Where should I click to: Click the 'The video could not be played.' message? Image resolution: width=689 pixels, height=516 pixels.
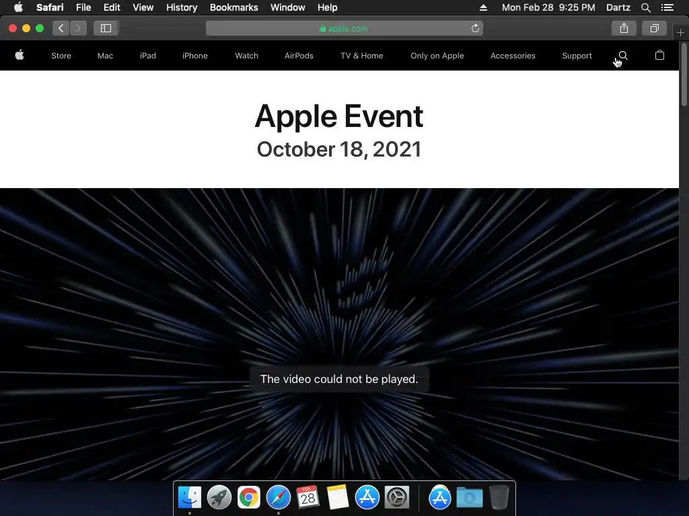tap(339, 379)
